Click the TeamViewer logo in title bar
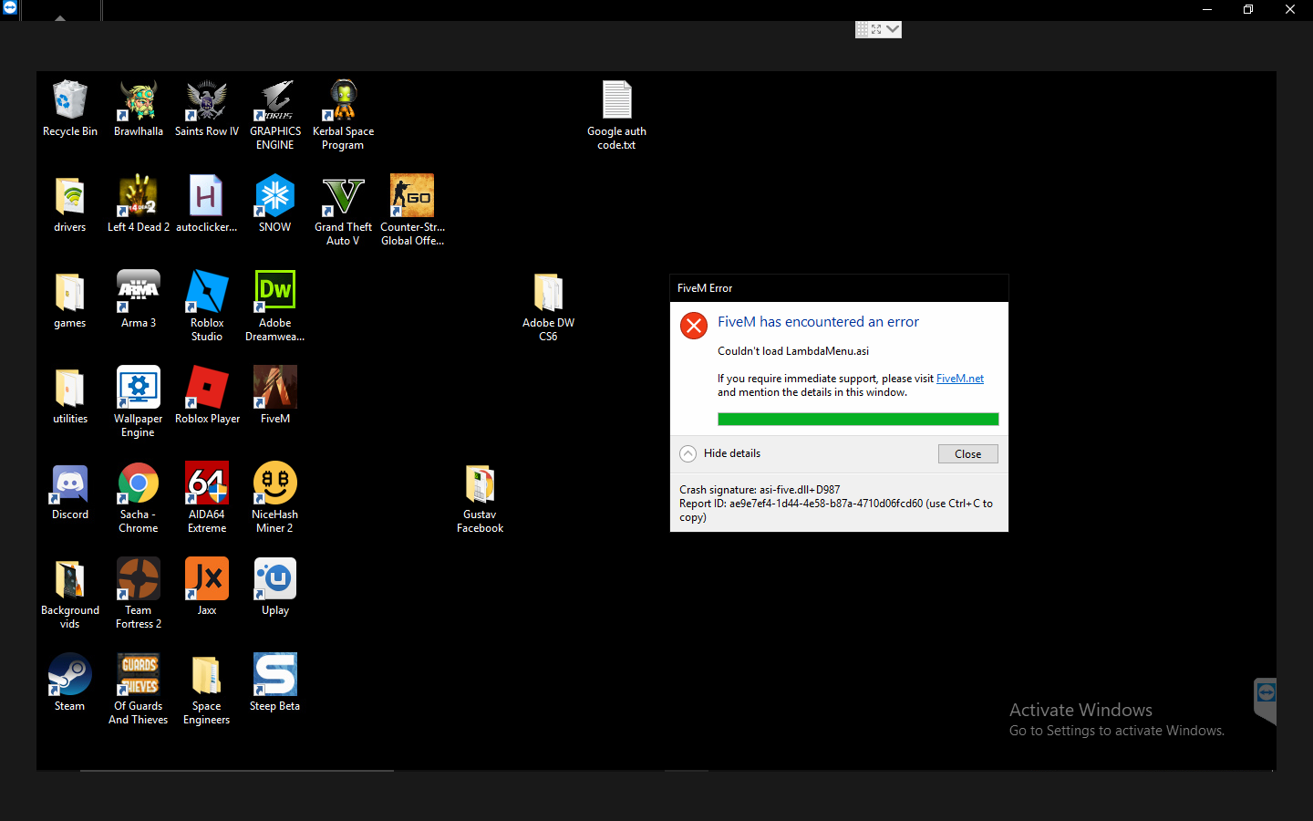This screenshot has width=1313, height=821. pos(10,8)
